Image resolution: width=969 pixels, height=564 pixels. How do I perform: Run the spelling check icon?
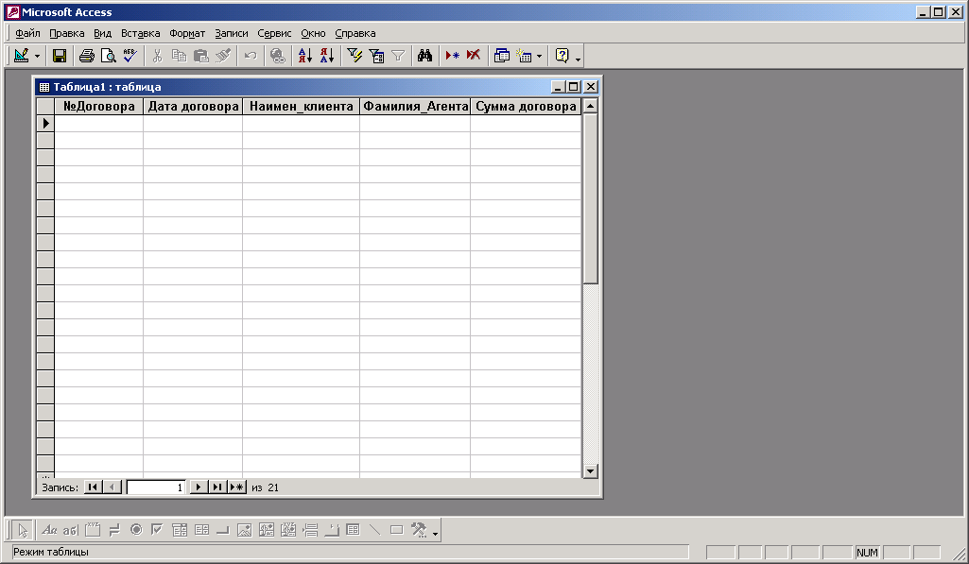(130, 57)
